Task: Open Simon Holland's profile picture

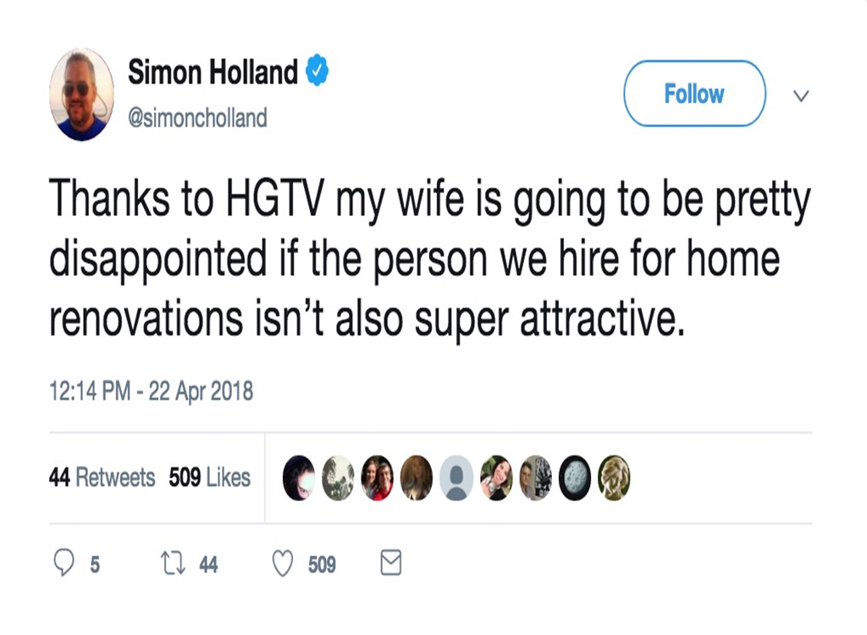Action: coord(82,94)
